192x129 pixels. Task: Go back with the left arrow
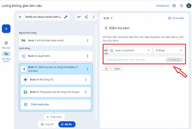(x=20, y=17)
